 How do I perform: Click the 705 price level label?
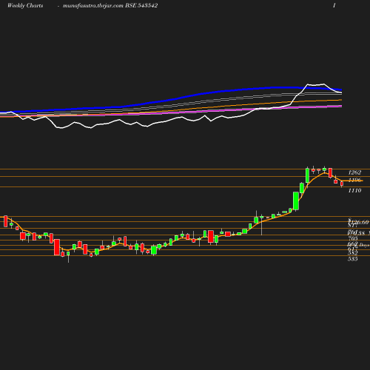(x=353, y=238)
